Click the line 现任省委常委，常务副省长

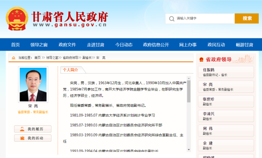tap(108, 105)
